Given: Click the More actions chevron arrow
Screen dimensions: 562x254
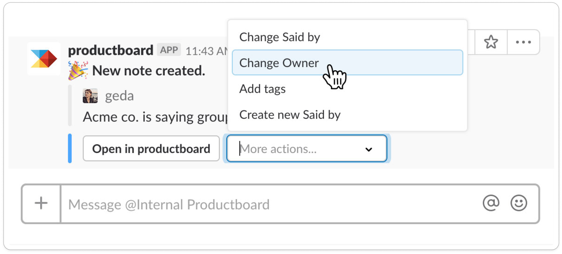Looking at the screenshot, I should tap(368, 149).
